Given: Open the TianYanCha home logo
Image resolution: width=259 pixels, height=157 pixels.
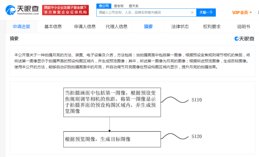Looking at the screenshot, I should (22, 10).
